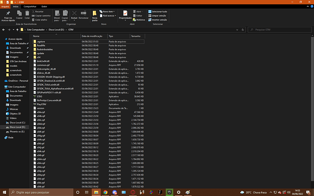
Task: Click Histórico in the ribbon
Action: [x=139, y=20]
